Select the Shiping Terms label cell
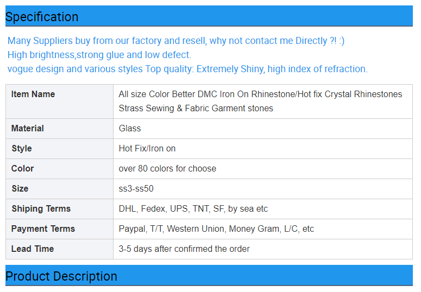The image size is (421, 292). click(59, 209)
